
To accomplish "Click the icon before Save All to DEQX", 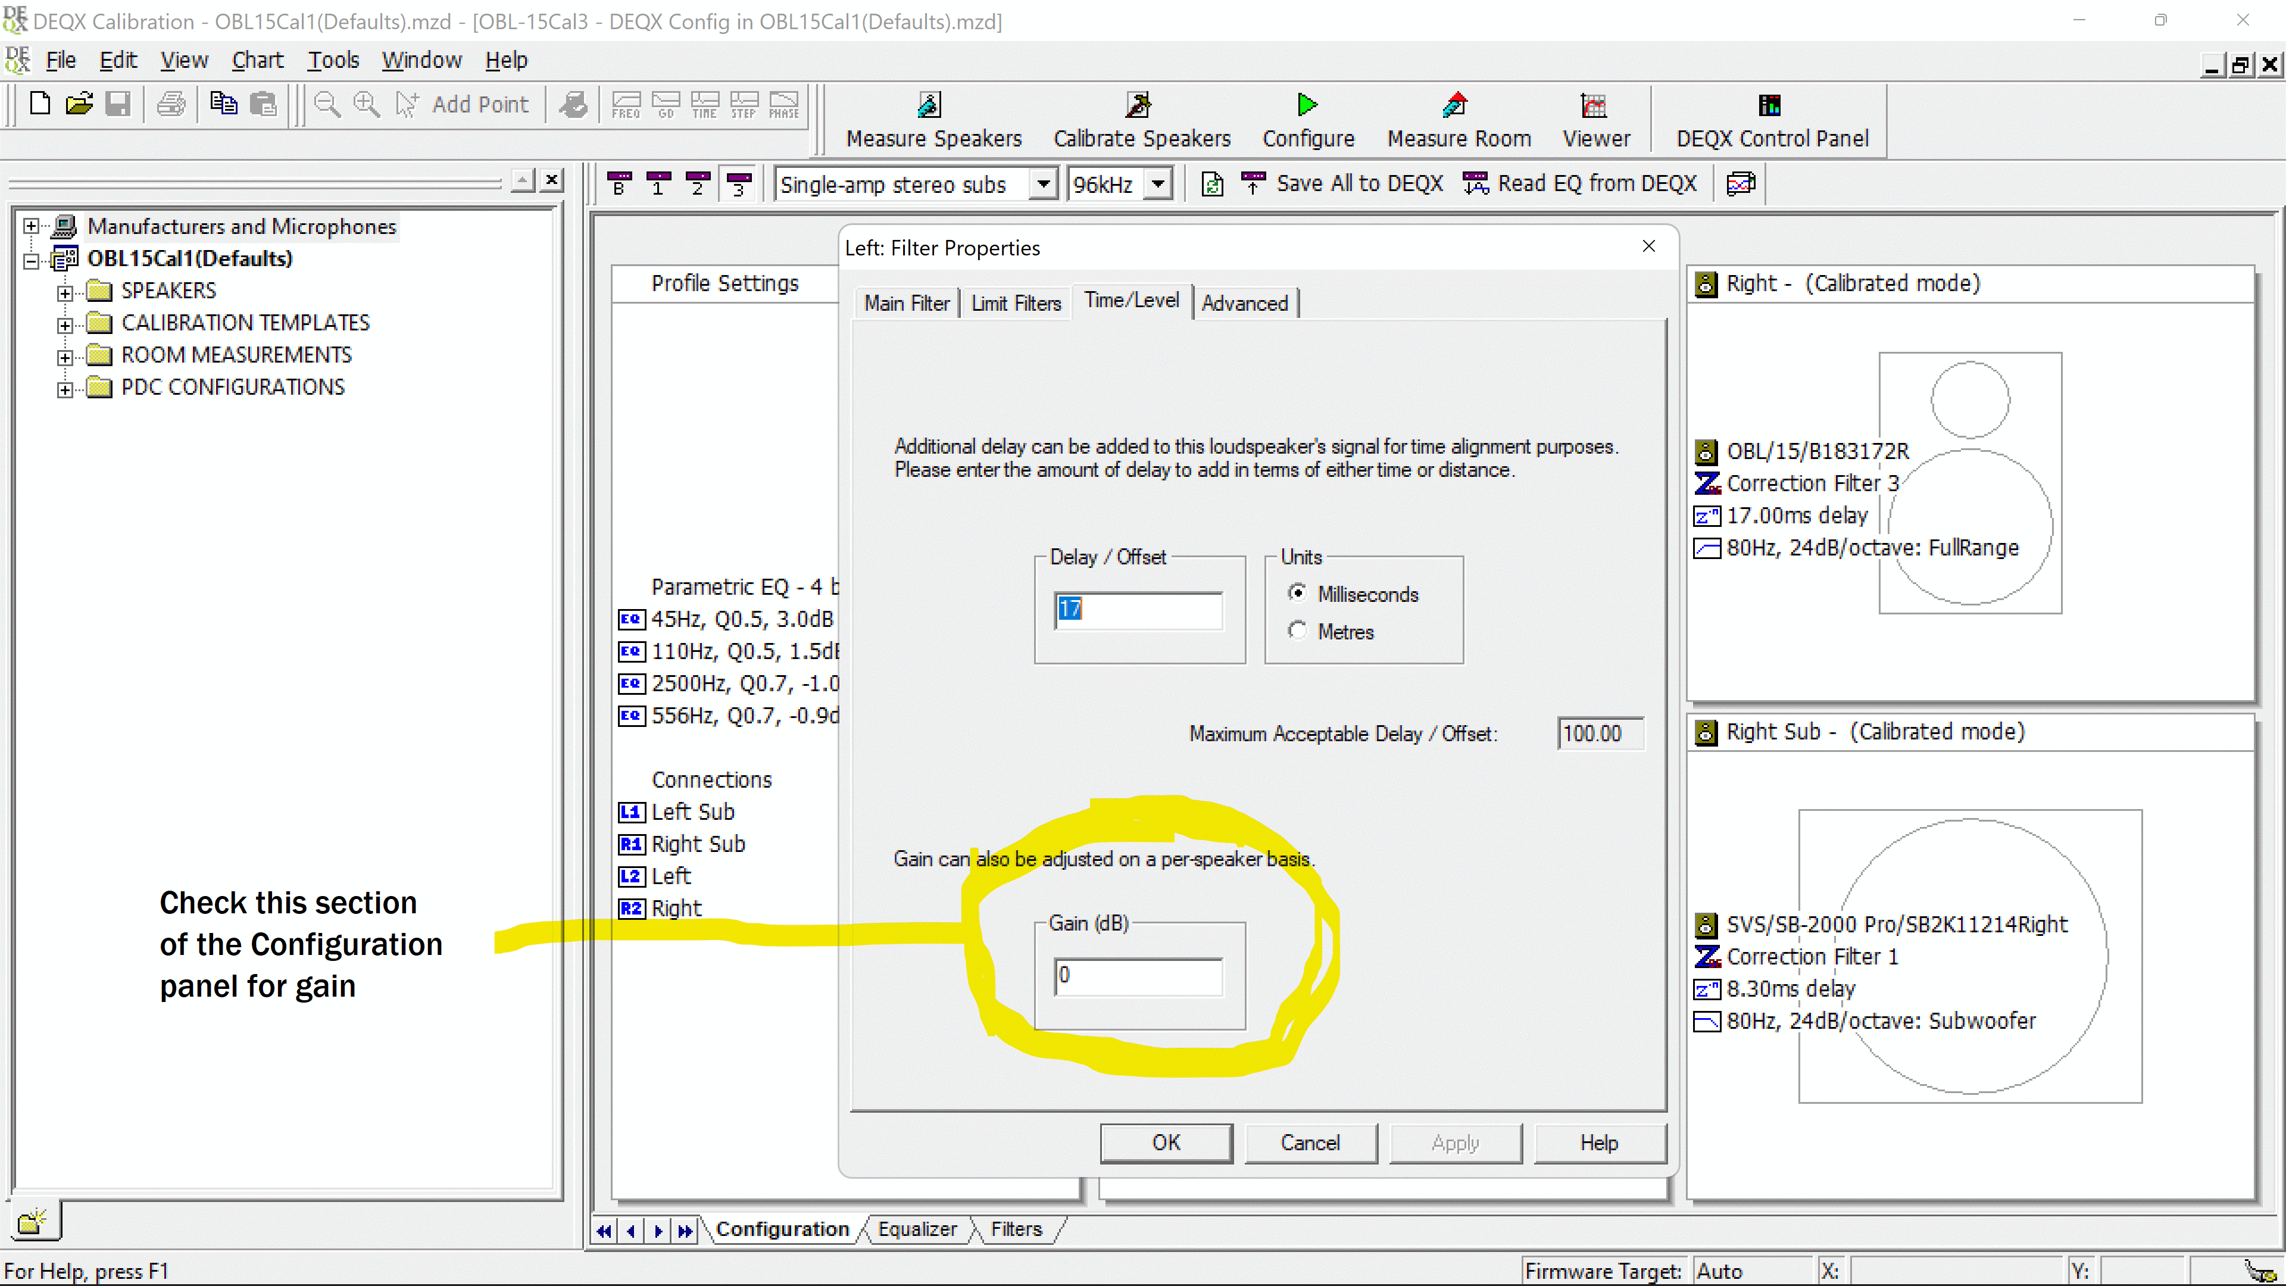I will point(1212,184).
